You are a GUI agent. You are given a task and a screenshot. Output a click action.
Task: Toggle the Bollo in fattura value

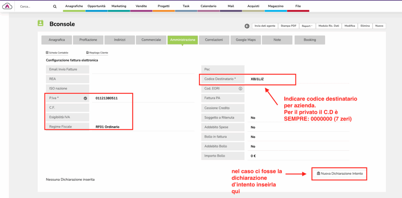[253, 137]
